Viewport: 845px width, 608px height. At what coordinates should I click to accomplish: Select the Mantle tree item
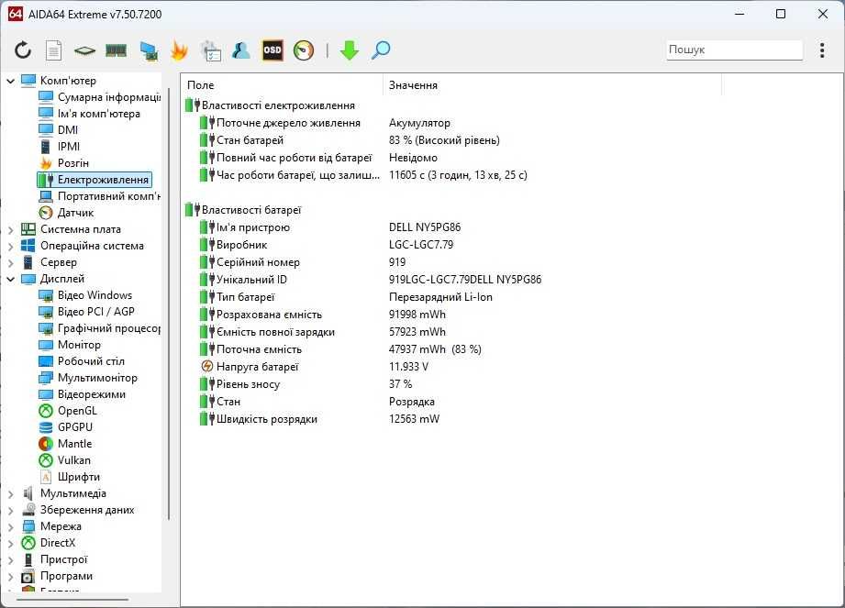click(x=65, y=444)
